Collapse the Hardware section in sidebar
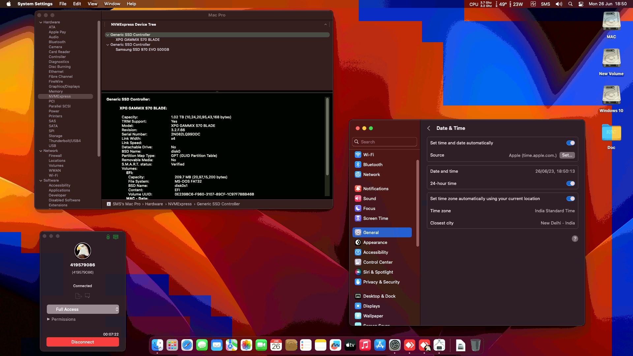 point(41,22)
